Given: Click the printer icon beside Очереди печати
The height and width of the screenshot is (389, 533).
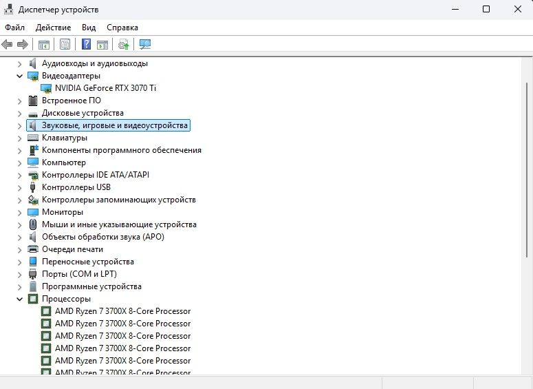Looking at the screenshot, I should (x=33, y=249).
